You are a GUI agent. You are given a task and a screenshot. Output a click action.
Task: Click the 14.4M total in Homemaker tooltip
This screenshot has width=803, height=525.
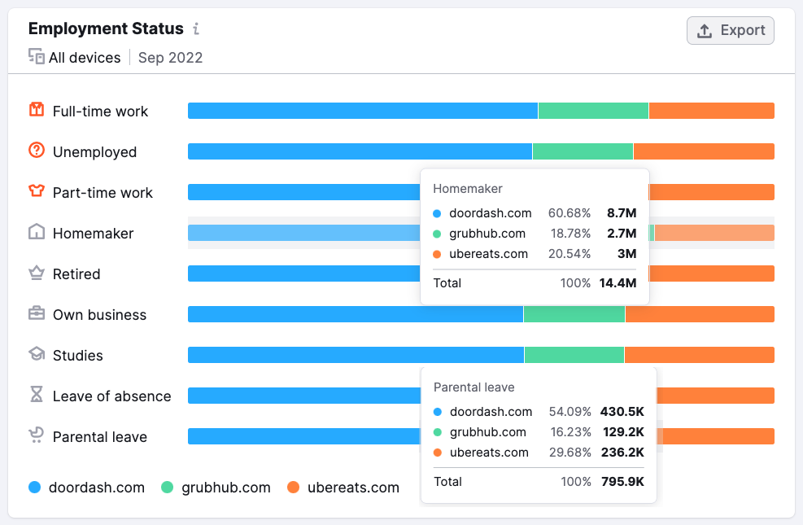(618, 283)
